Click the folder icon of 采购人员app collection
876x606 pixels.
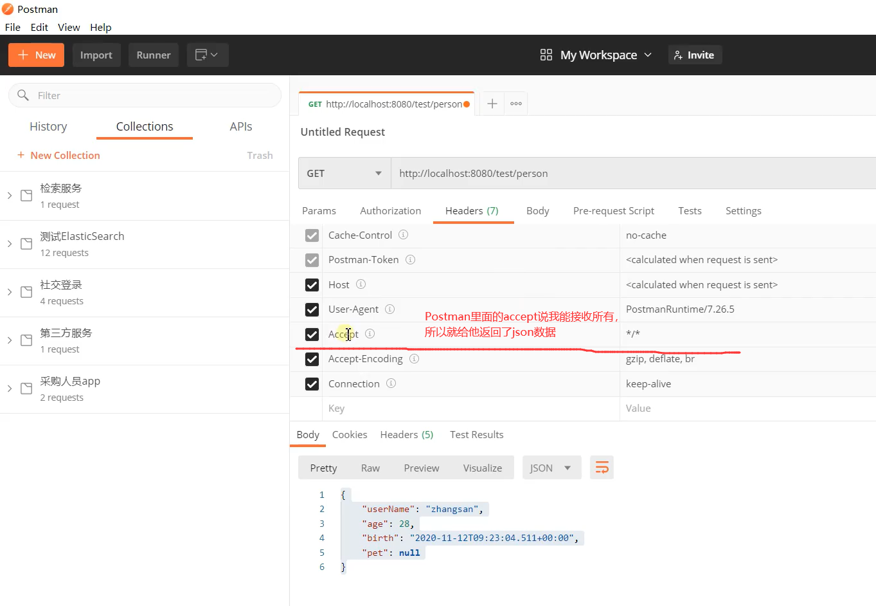26,389
